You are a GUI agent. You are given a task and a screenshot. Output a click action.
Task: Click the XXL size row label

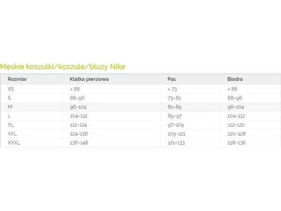[12, 134]
